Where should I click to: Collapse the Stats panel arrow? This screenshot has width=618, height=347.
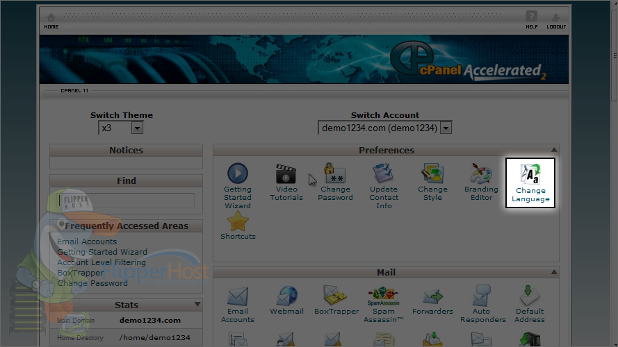click(197, 304)
